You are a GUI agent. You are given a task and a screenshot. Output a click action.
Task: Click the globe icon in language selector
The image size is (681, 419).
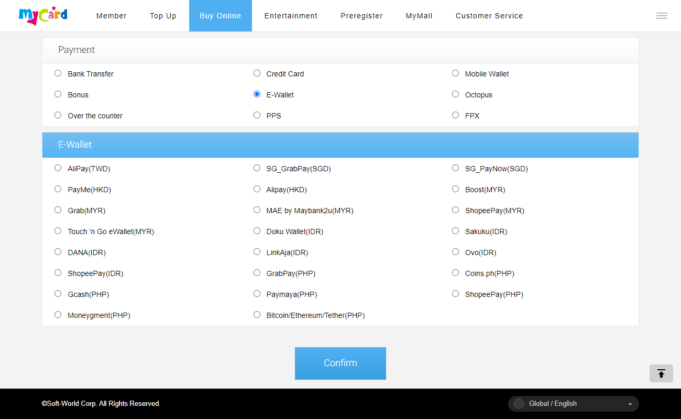click(x=519, y=404)
